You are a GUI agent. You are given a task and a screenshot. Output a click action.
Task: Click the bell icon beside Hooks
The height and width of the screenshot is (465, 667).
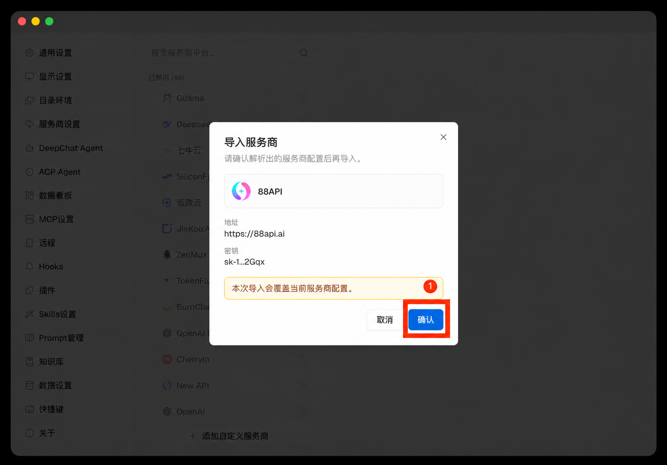(29, 266)
